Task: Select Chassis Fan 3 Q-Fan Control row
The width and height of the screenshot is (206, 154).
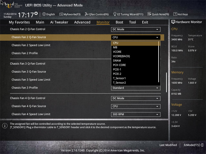Action: [82, 64]
